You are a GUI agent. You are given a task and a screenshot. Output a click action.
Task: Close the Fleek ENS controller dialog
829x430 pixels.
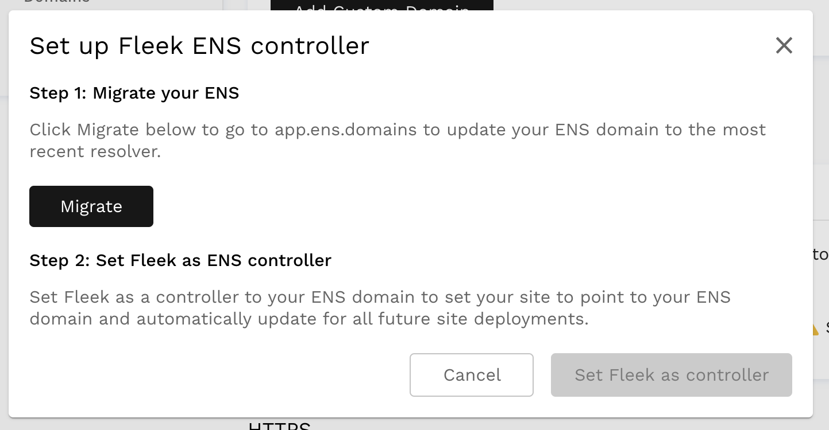[784, 45]
